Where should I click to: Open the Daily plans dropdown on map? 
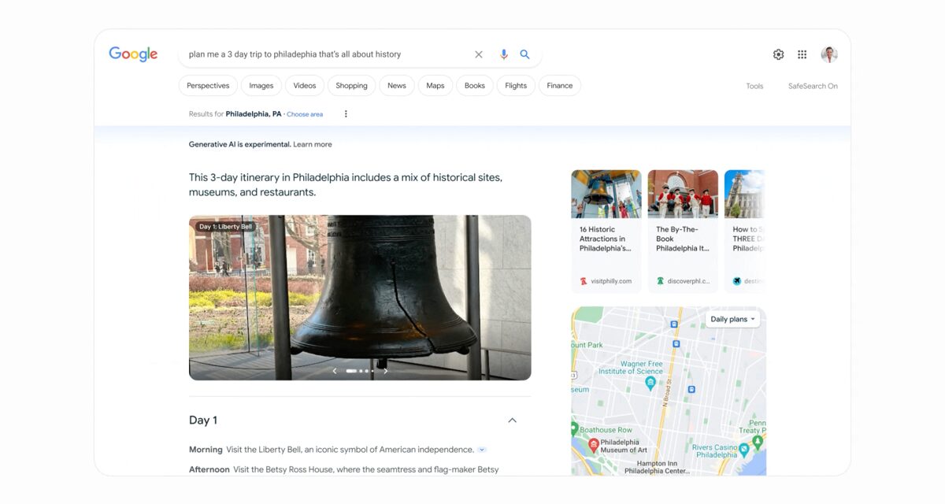tap(733, 319)
